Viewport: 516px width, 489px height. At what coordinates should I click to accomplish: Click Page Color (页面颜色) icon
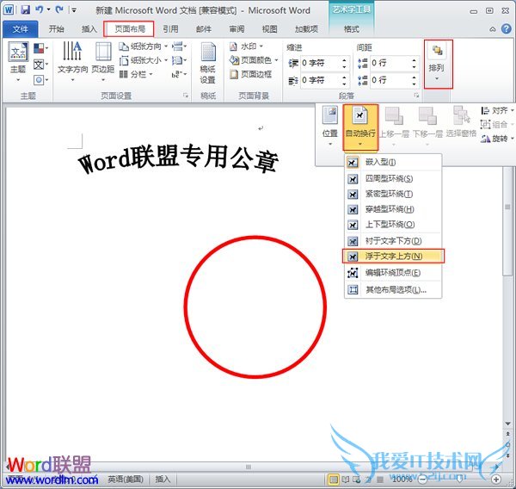(234, 60)
